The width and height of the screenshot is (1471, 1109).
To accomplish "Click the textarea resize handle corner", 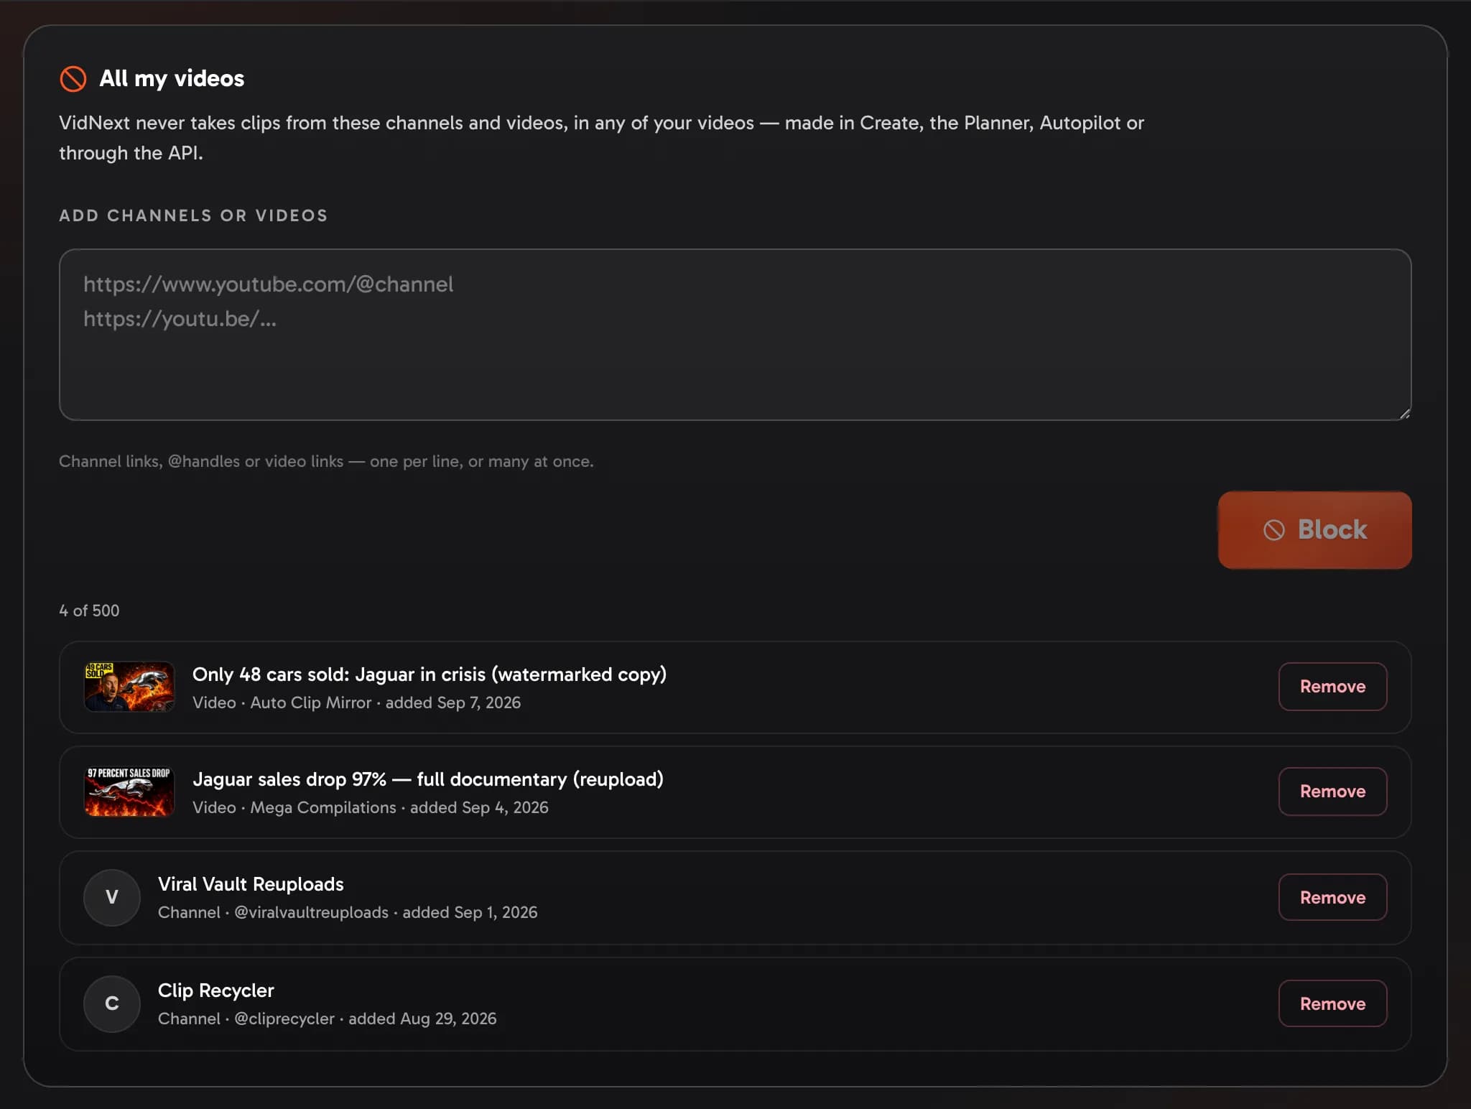I will tap(1405, 414).
